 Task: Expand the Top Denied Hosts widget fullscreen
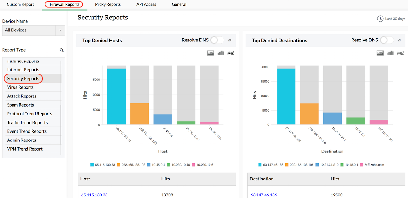point(230,40)
